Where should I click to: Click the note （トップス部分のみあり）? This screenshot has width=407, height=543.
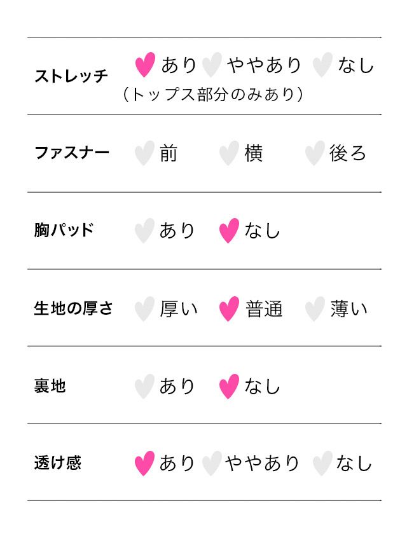click(213, 95)
